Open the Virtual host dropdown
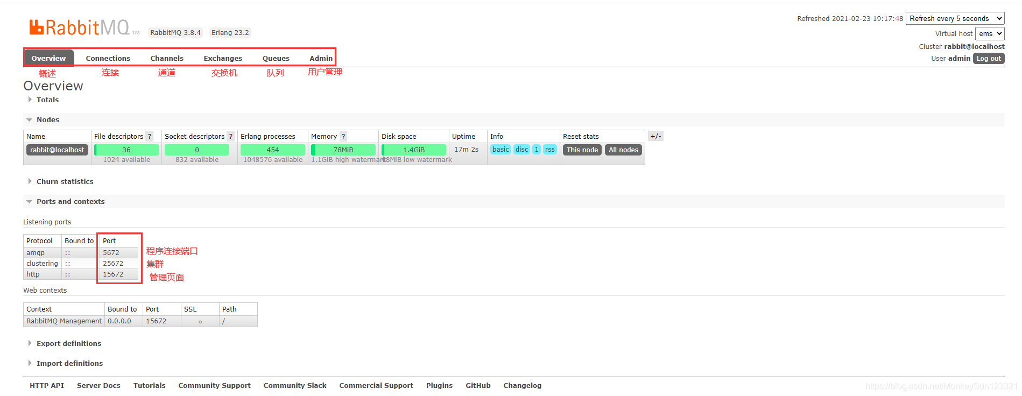This screenshot has height=396, width=1022. [990, 33]
